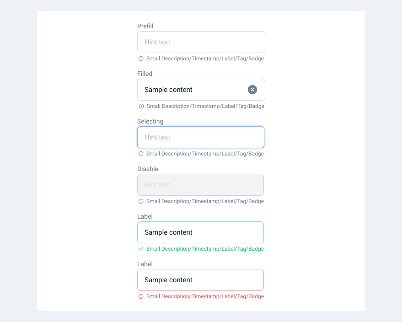Click the description text below the Prefill field
Image resolution: width=402 pixels, height=322 pixels.
coord(205,59)
